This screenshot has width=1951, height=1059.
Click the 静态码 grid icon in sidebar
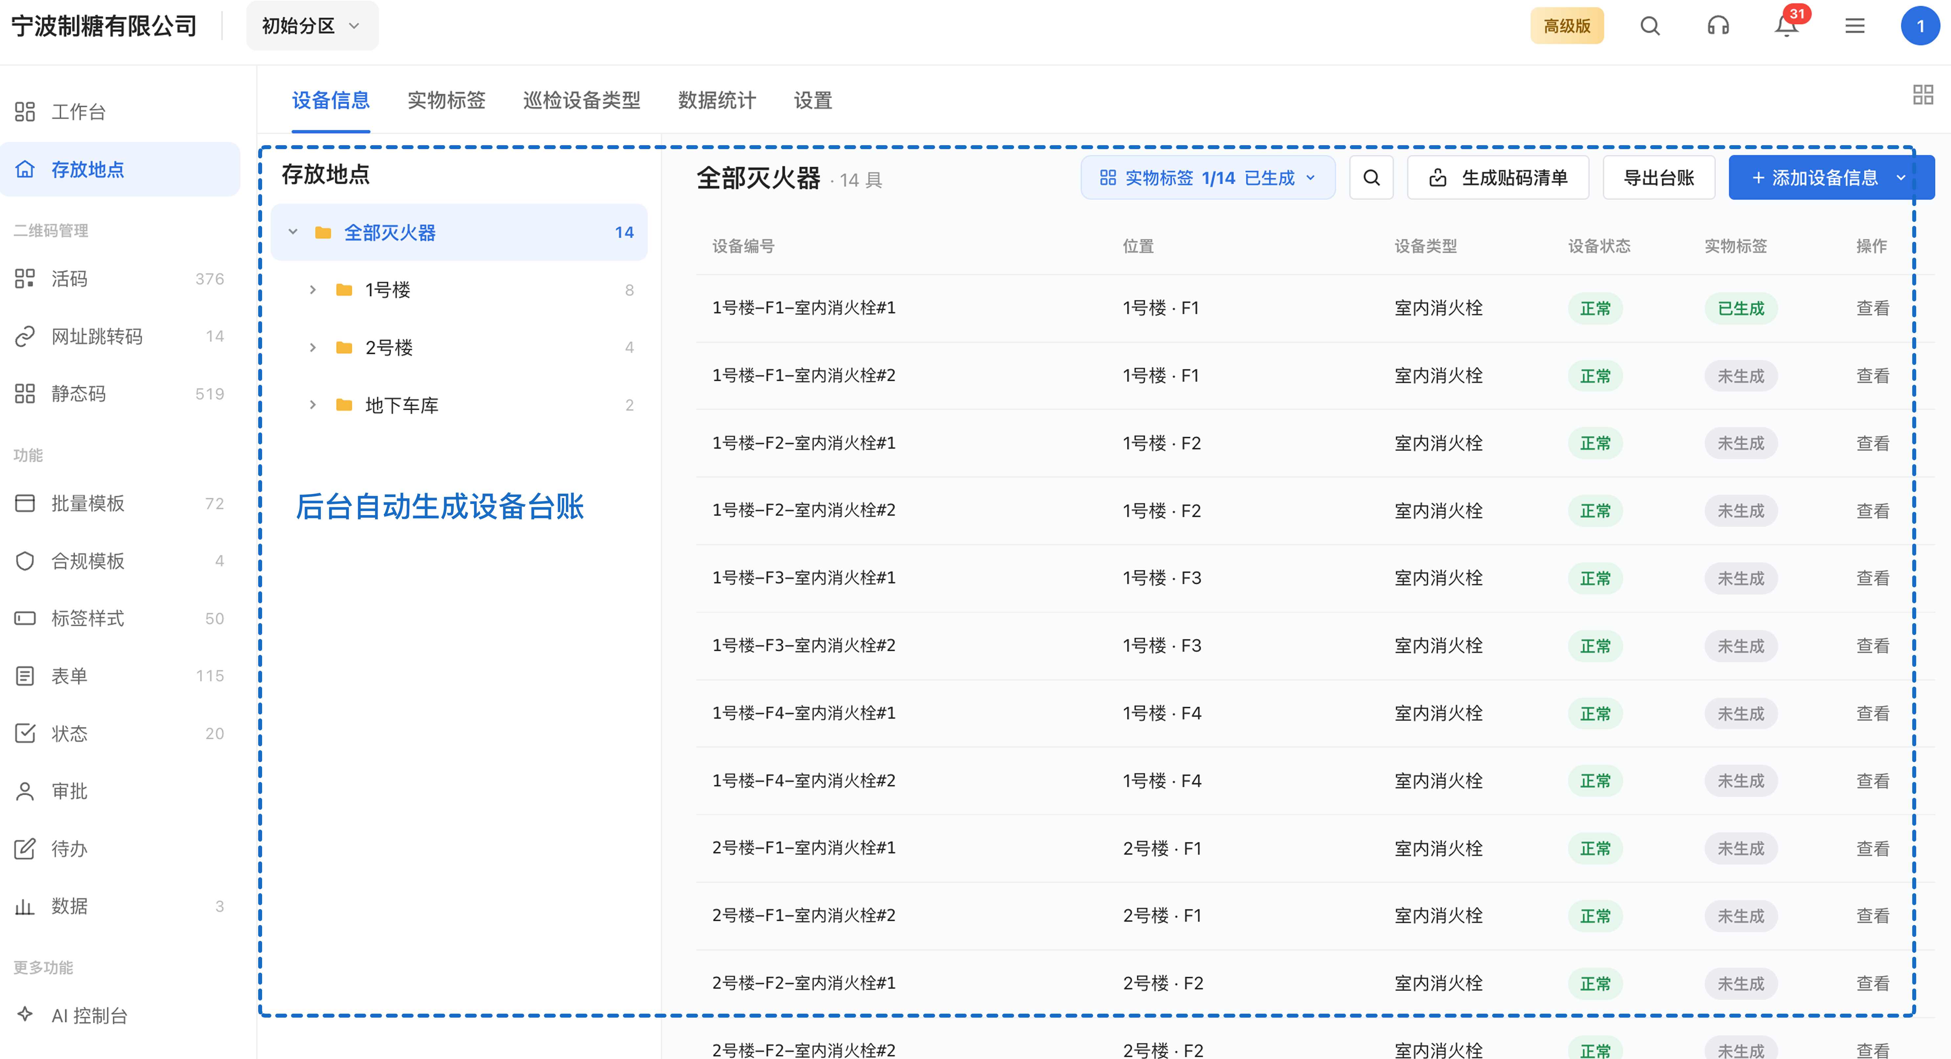point(25,394)
